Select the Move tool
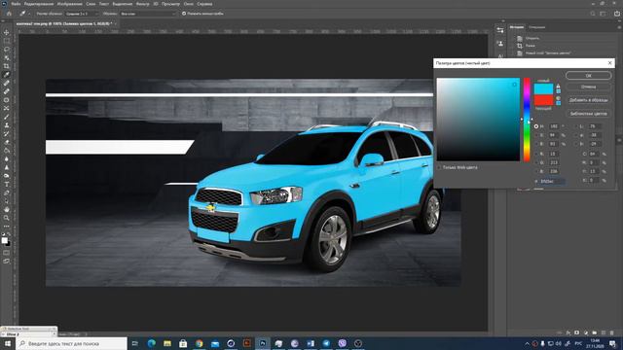The width and height of the screenshot is (623, 350). pyautogui.click(x=7, y=32)
